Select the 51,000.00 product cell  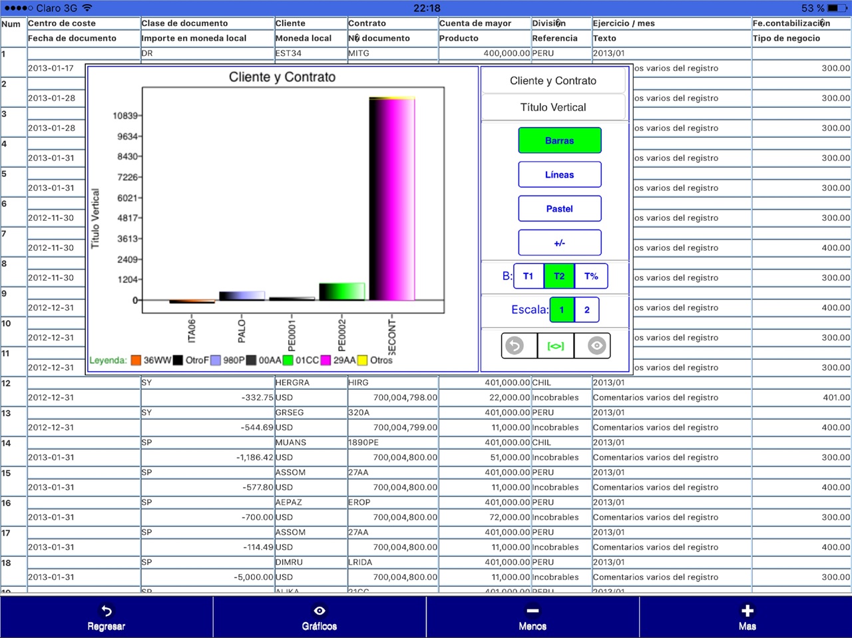[x=485, y=458]
